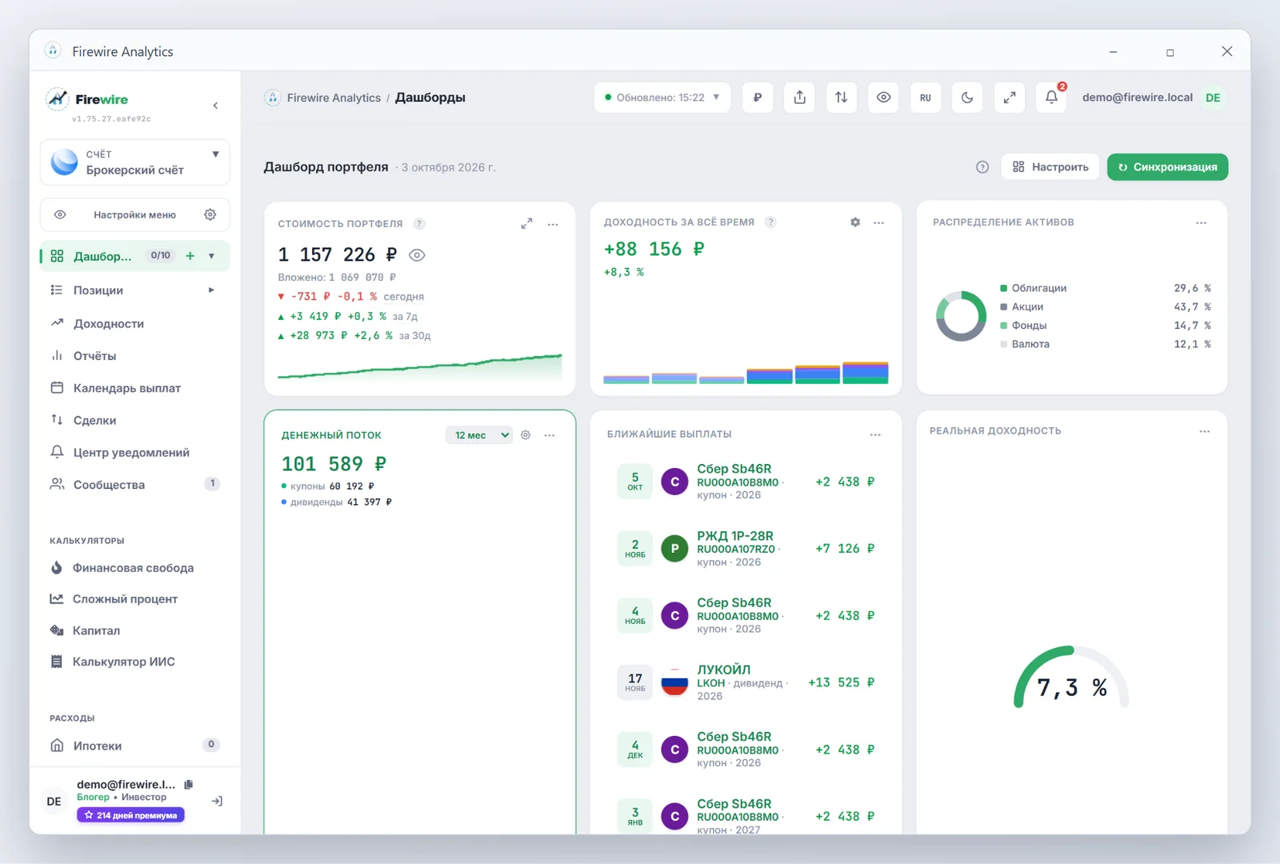Click help icon beside Доходность за всё время
1280x864 pixels.
click(x=770, y=222)
